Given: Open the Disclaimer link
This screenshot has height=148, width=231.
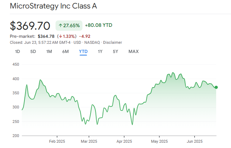Looking at the screenshot, I should click(x=112, y=42).
